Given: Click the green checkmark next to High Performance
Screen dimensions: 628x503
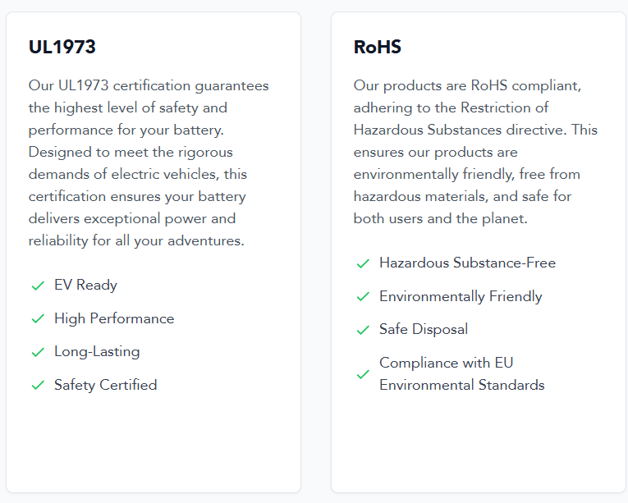Looking at the screenshot, I should [38, 318].
